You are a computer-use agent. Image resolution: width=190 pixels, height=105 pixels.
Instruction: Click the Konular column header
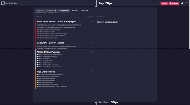[90, 16]
